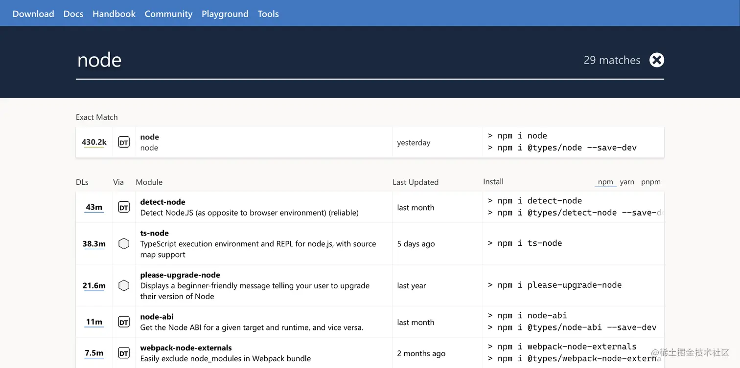Open the Playground
Viewport: 740px width, 368px height.
225,14
